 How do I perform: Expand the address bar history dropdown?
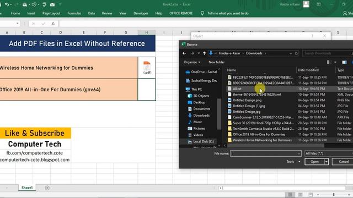point(291,53)
